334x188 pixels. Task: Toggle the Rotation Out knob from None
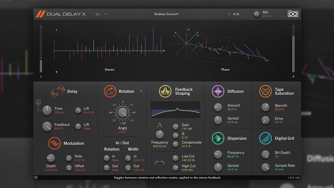pos(107,168)
